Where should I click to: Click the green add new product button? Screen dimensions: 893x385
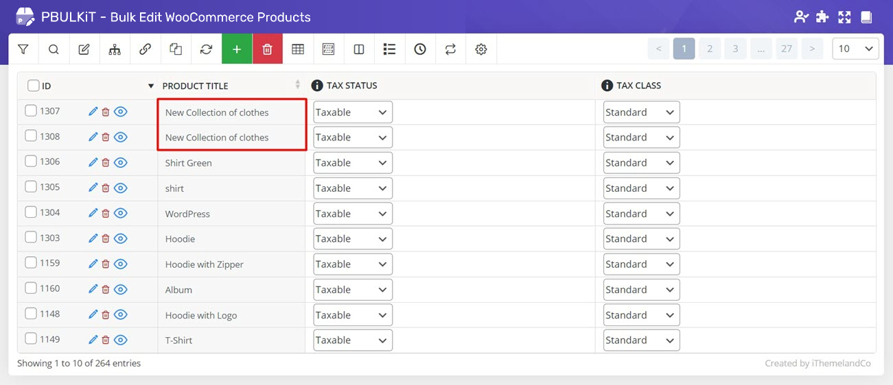[237, 49]
